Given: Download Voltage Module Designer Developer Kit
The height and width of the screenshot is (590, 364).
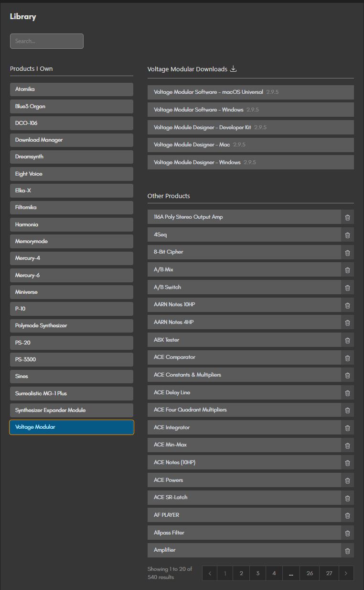Looking at the screenshot, I should (251, 127).
